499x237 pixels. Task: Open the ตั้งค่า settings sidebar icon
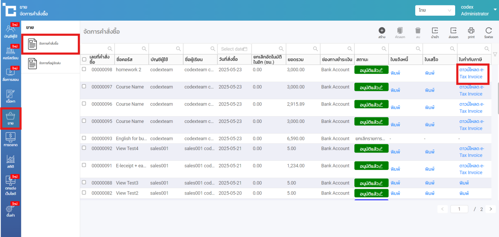tap(11, 211)
